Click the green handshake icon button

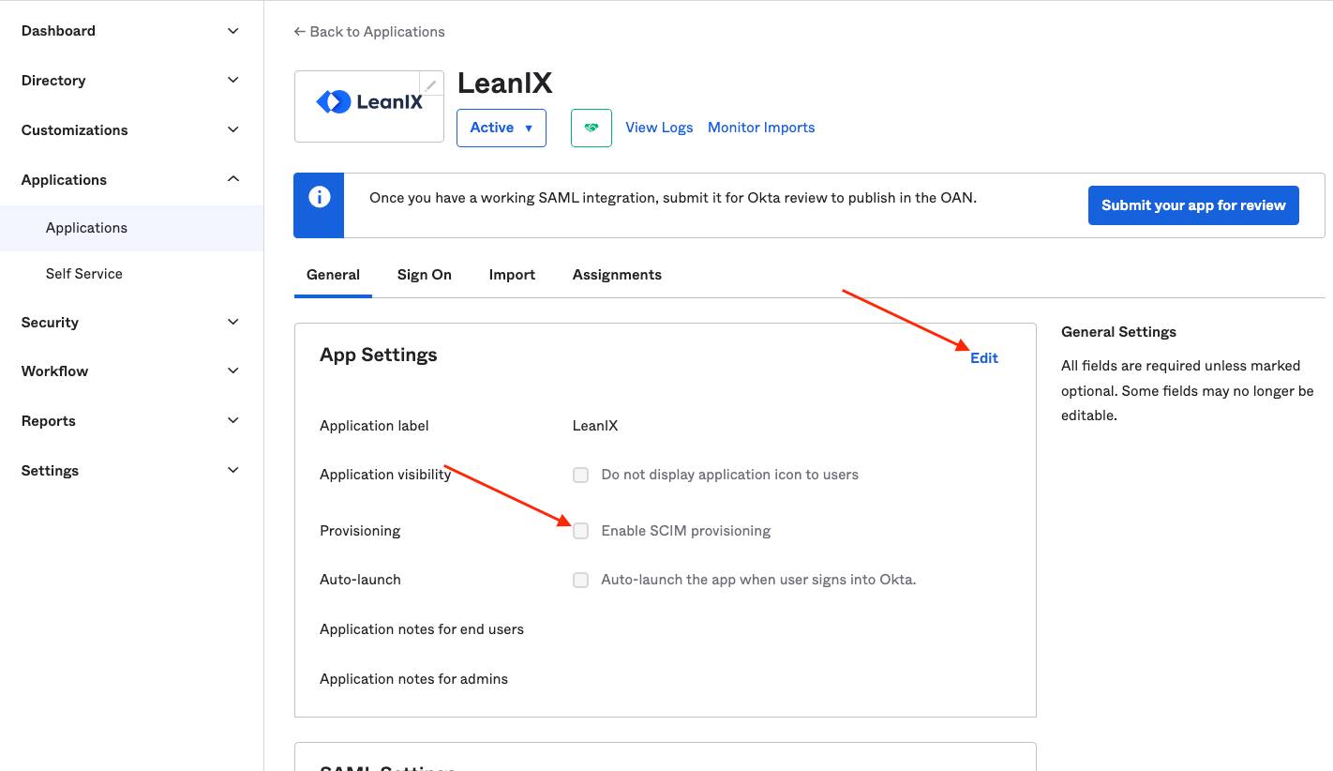point(592,128)
